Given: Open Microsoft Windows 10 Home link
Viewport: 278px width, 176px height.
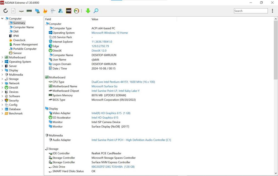Looking at the screenshot, I should (110, 33).
